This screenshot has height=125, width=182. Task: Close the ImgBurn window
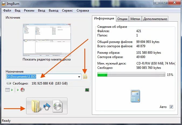coord(174,2)
